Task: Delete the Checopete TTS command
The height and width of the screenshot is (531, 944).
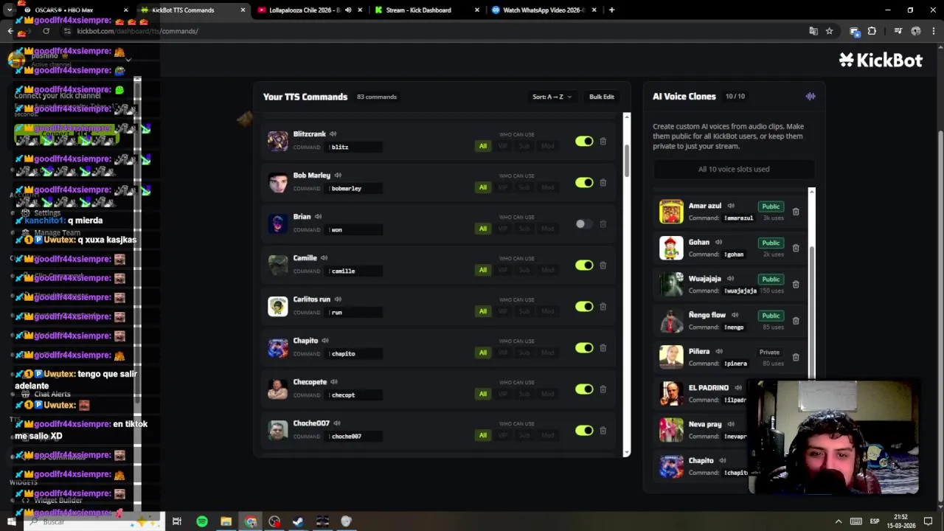Action: pos(603,389)
